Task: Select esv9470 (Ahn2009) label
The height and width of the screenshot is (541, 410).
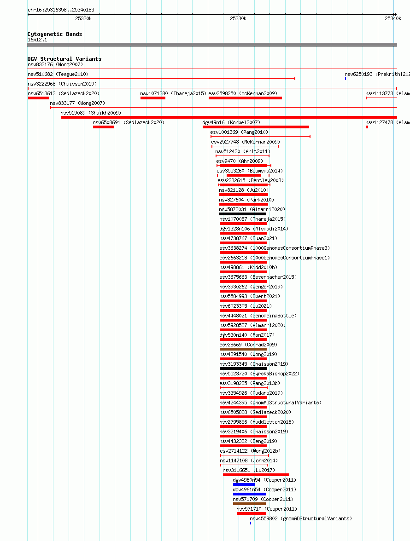Action: coord(240,161)
